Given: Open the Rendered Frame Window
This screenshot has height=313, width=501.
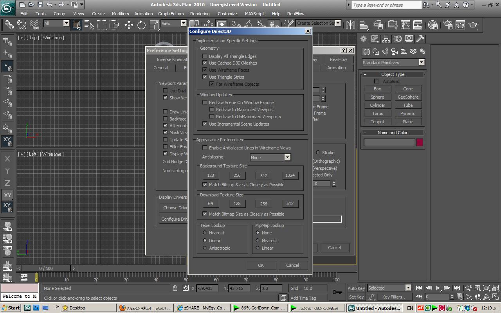Looking at the screenshot, I should tap(460, 25).
